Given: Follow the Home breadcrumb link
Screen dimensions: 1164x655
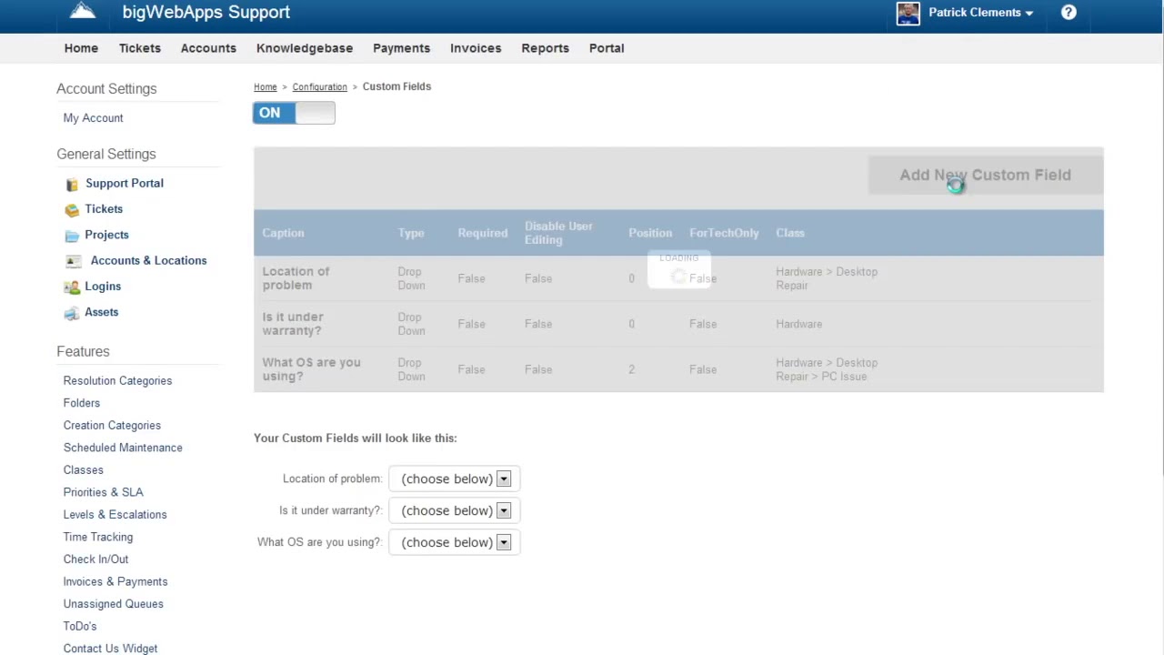Looking at the screenshot, I should (266, 87).
